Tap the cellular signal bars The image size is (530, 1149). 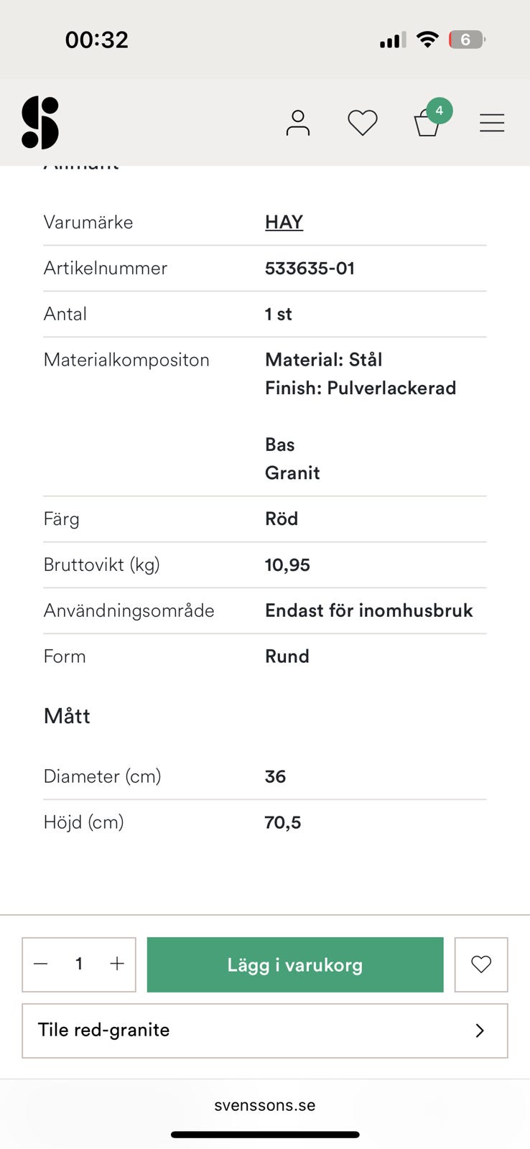(392, 40)
